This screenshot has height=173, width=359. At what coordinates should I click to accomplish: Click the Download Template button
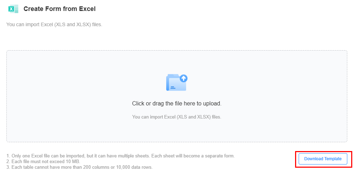click(x=323, y=159)
